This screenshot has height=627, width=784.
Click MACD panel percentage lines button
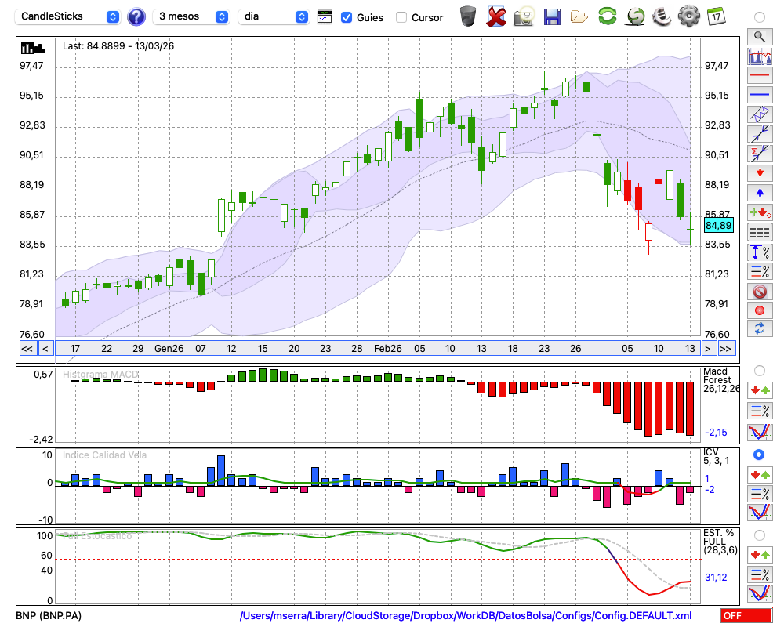760,411
